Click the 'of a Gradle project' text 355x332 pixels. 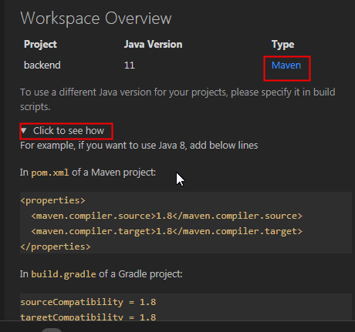coord(140,274)
